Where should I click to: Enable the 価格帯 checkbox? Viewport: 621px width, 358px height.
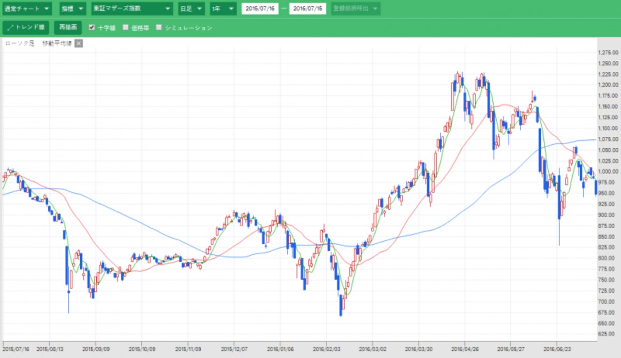(126, 27)
